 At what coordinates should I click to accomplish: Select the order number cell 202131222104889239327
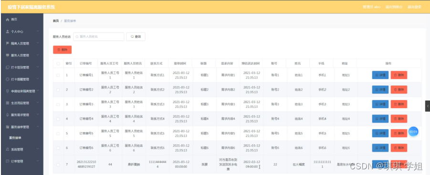[86, 165]
